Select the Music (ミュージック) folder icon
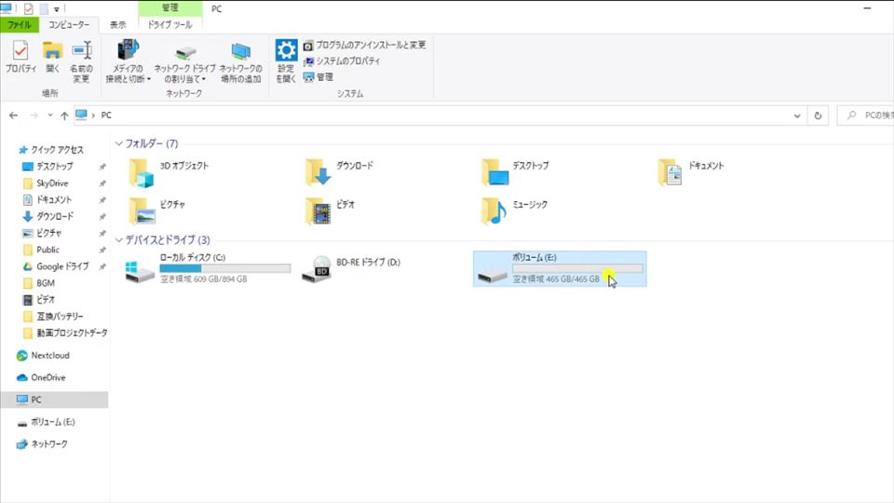 tap(494, 211)
